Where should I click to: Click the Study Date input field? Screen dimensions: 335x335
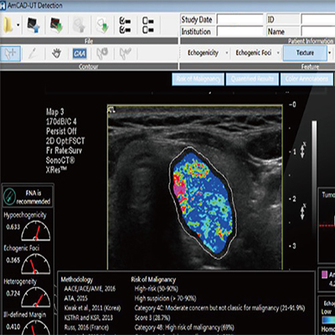240,20
